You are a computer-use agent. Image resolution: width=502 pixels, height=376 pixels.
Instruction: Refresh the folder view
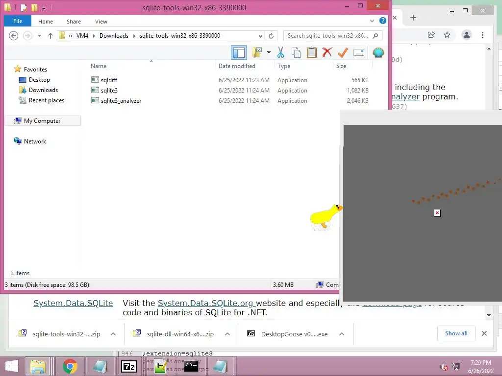(x=271, y=36)
